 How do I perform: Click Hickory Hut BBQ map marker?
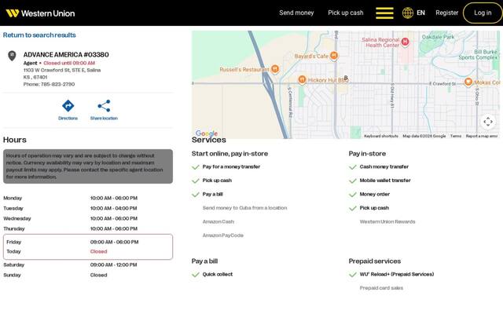(x=302, y=80)
